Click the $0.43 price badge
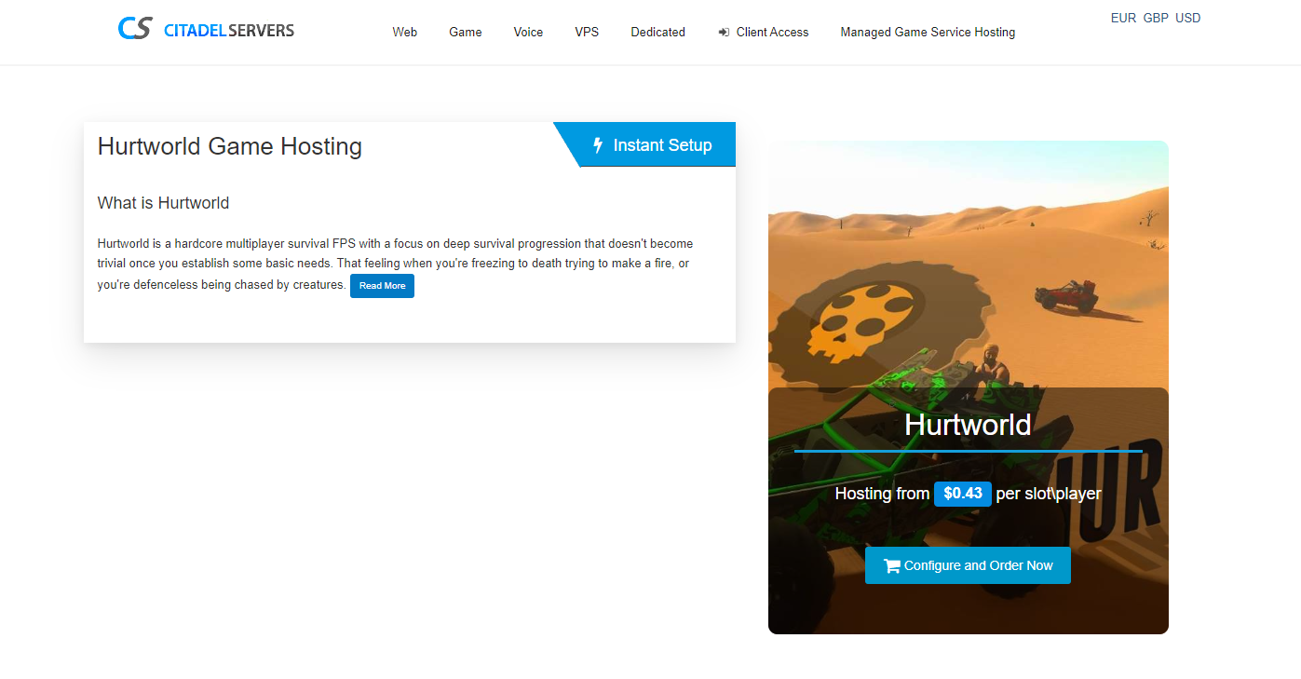Viewport: 1301px width, 679px height. point(963,494)
